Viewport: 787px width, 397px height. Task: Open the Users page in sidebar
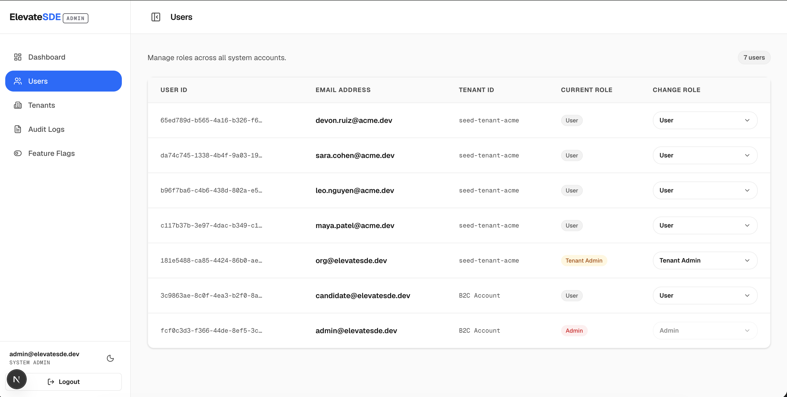click(x=64, y=81)
